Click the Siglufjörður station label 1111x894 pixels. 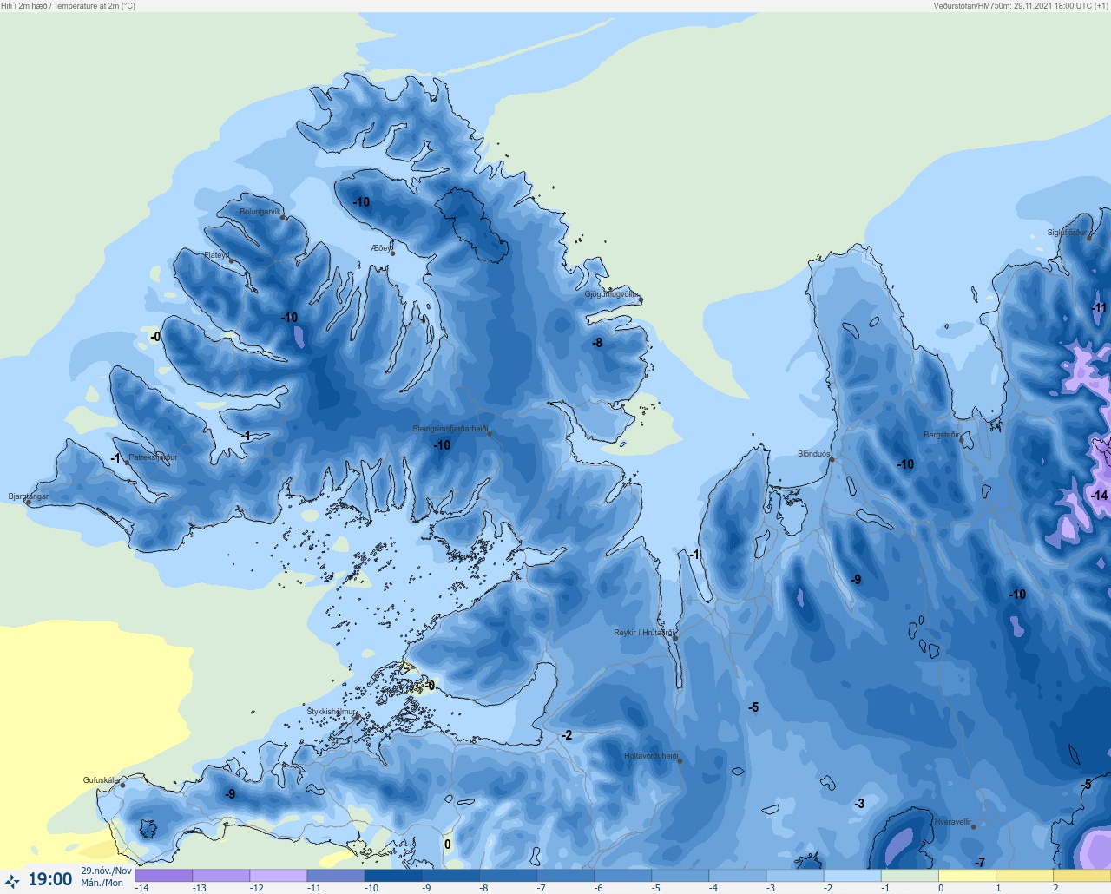[1067, 233]
